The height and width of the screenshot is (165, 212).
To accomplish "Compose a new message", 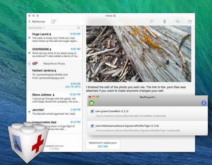I will point(54,21).
